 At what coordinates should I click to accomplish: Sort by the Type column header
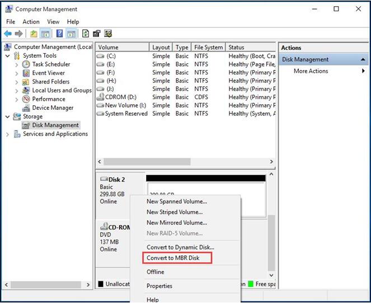[182, 47]
